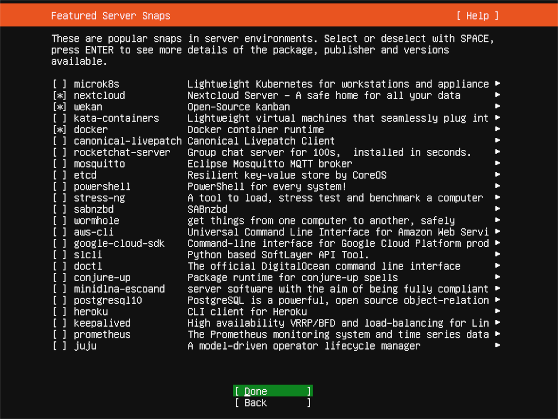Select the rocketchat-server snap
Screen dimensions: 558x419
tap(60, 152)
